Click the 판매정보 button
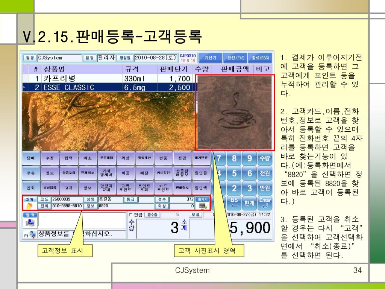Screen dimensions: 385x289 182,188
